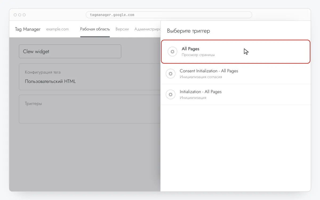Click the Clew widget tag name field
Image resolution: width=320 pixels, height=200 pixels.
[x=70, y=51]
